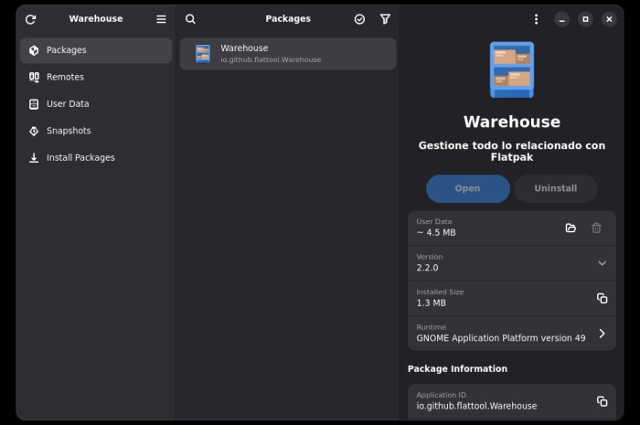The image size is (640, 425).
Task: Maximize the Warehouse window
Action: [x=585, y=19]
